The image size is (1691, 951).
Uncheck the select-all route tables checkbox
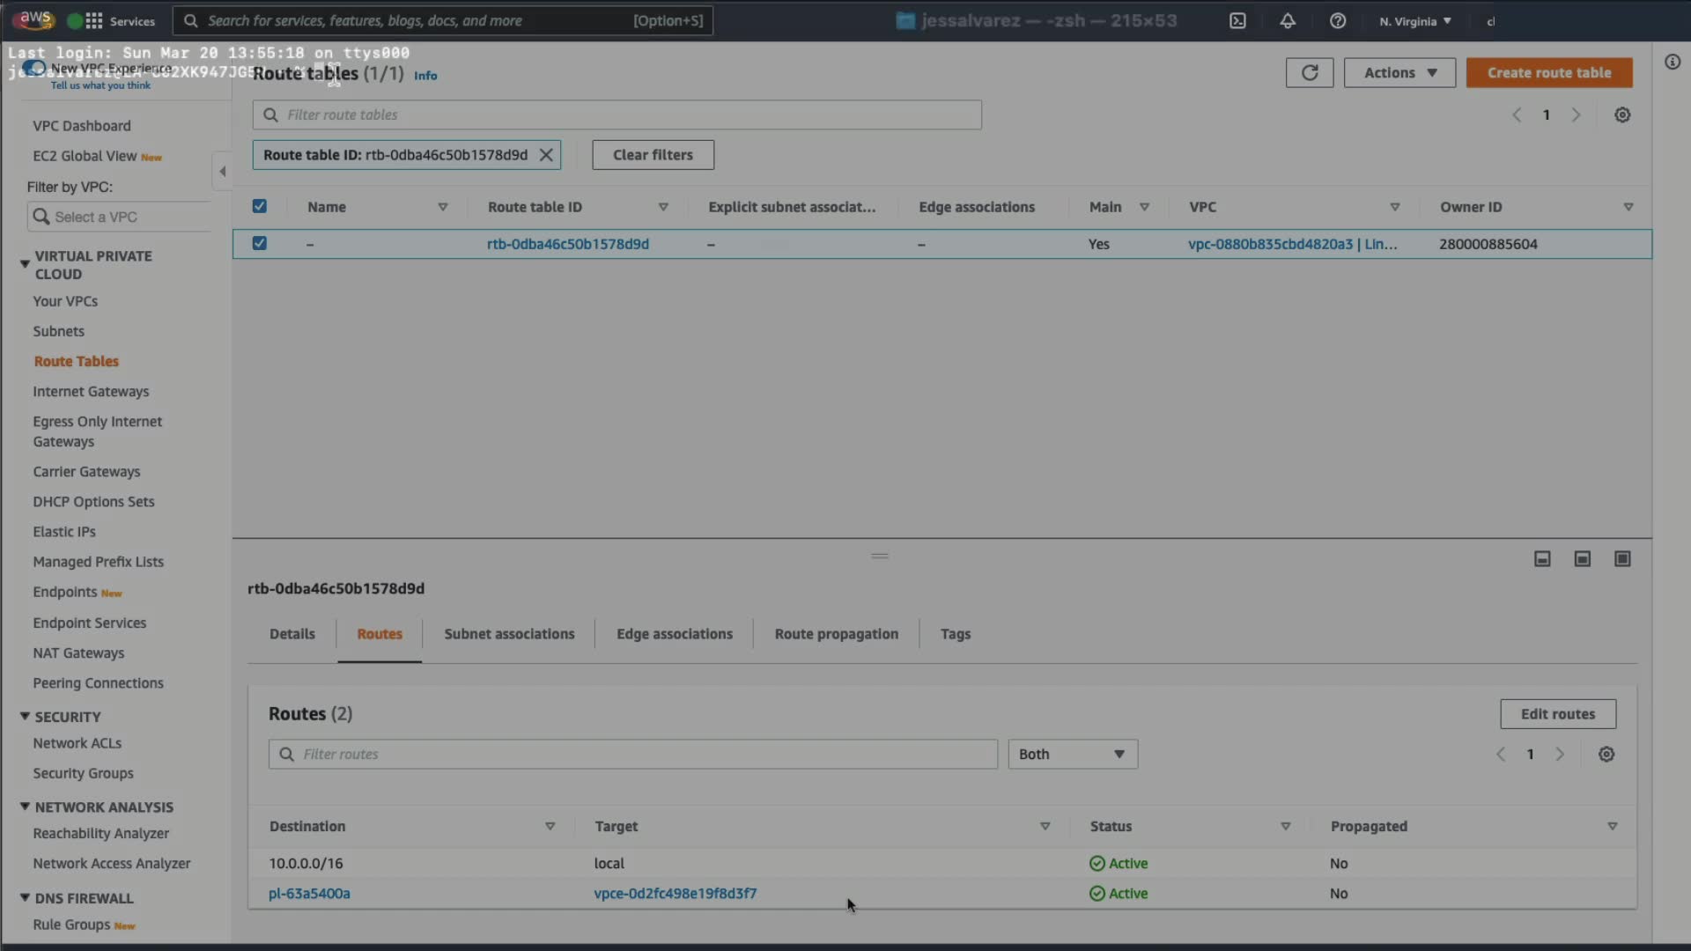pos(259,207)
